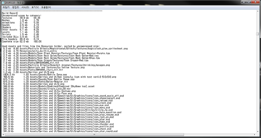
Task: Click the "Fonts/Baloo-Regular.ttf" line
Action: pos(36,82)
